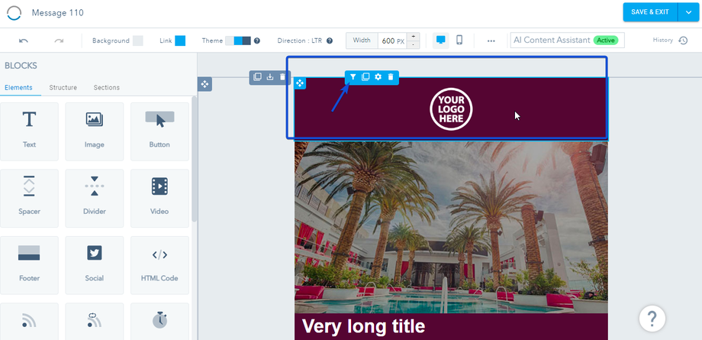Click the blue block move handle
This screenshot has height=340, width=702.
point(300,83)
